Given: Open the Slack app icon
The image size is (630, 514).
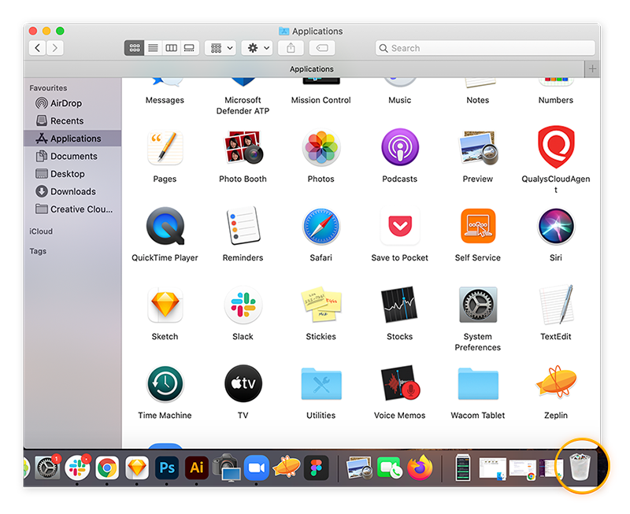Looking at the screenshot, I should pos(243,306).
